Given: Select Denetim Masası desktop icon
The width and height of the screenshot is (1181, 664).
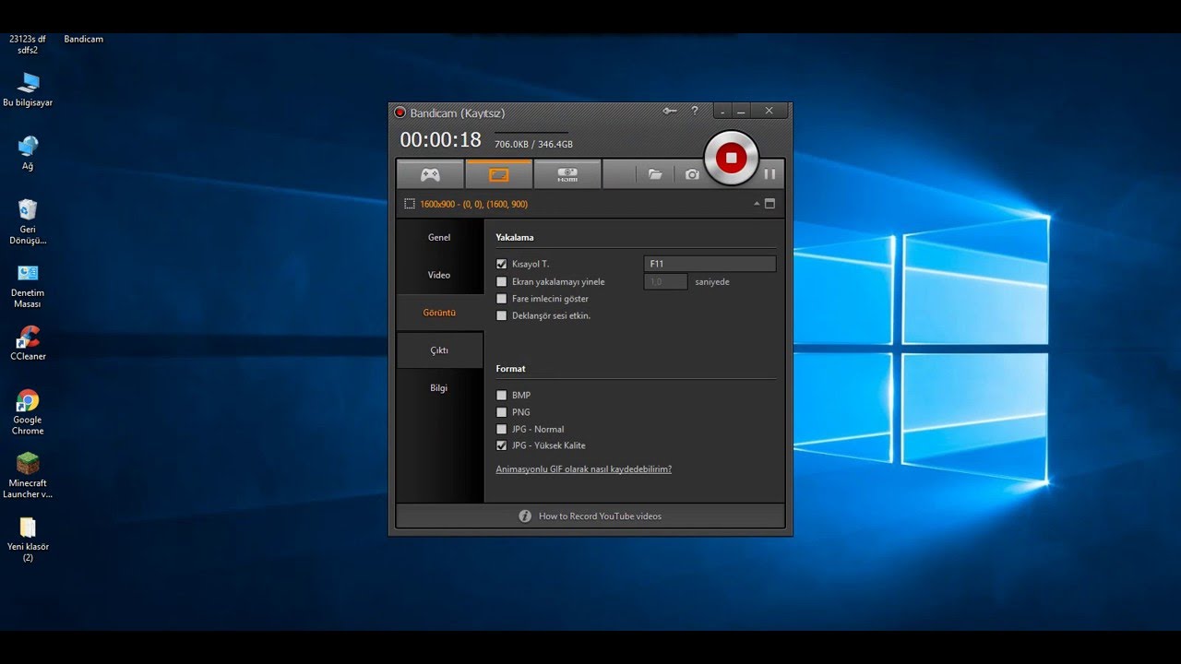Looking at the screenshot, I should [28, 286].
